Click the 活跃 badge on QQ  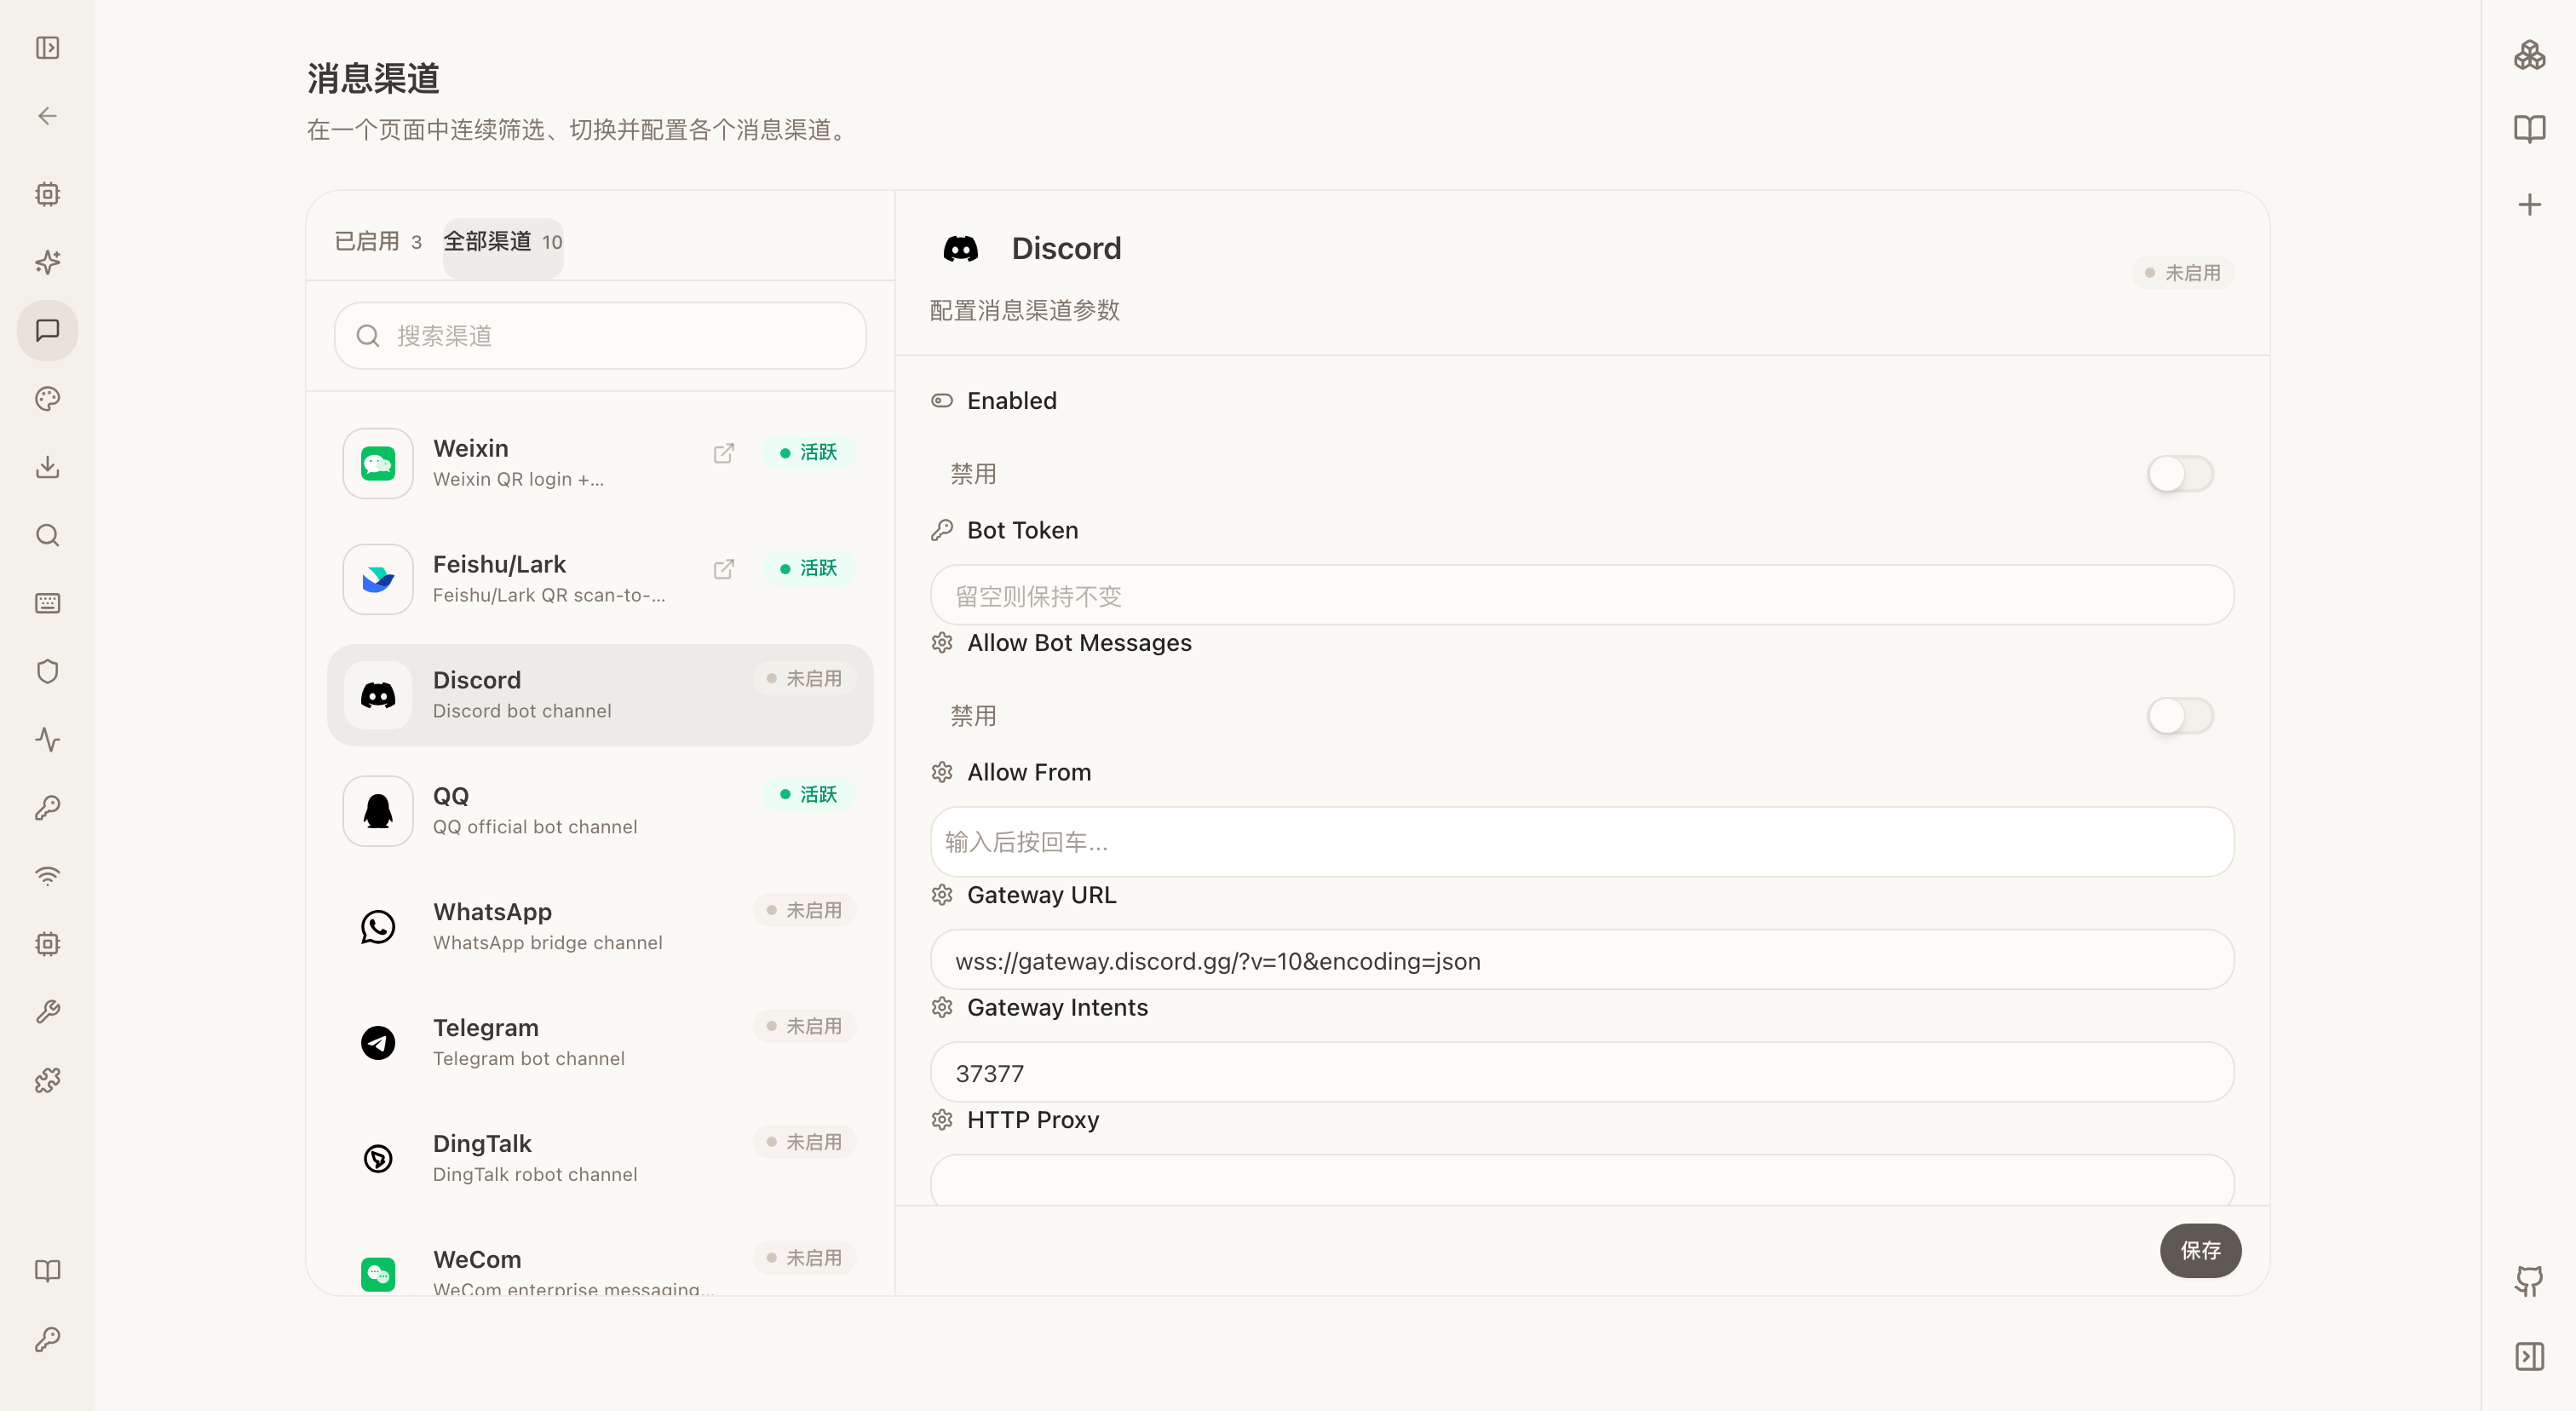point(809,795)
